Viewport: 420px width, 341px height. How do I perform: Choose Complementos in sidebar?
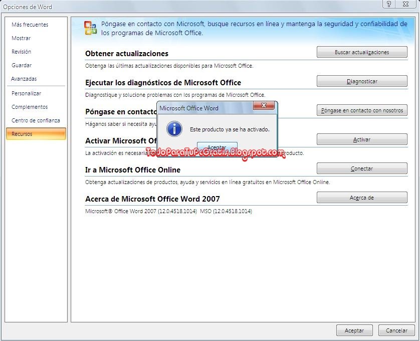30,107
